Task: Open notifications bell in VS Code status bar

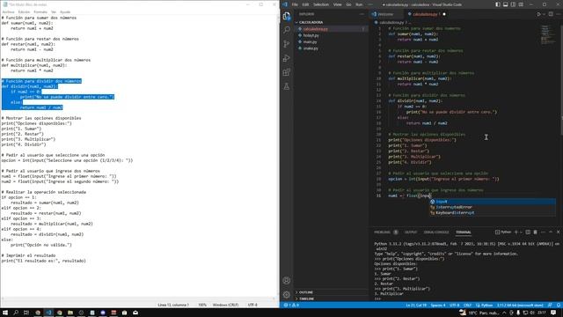Action: tap(559, 306)
